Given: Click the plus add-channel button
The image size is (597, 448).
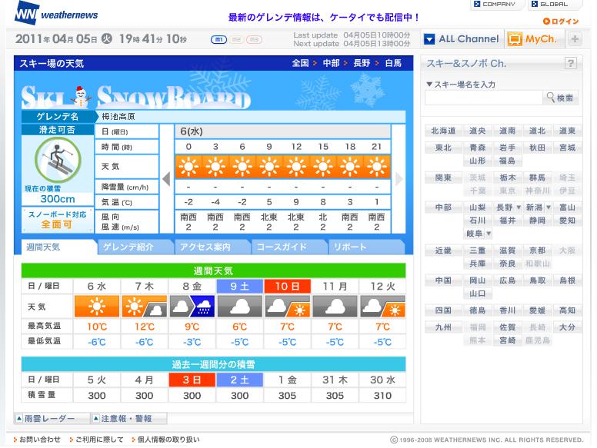Looking at the screenshot, I should [x=575, y=38].
